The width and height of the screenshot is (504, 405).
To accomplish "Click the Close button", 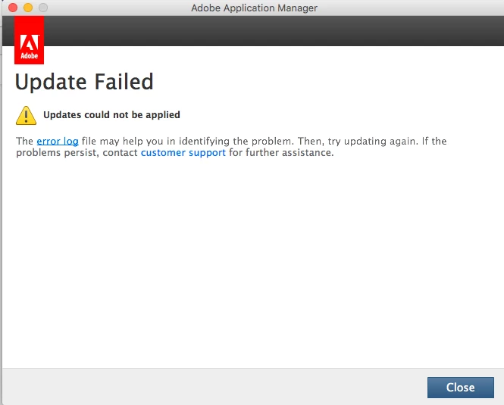I will click(x=460, y=388).
